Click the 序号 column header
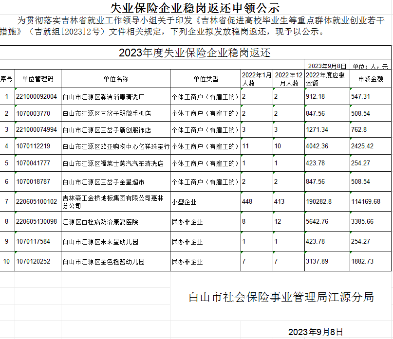Screen dimensions: 393x339 click(7, 79)
